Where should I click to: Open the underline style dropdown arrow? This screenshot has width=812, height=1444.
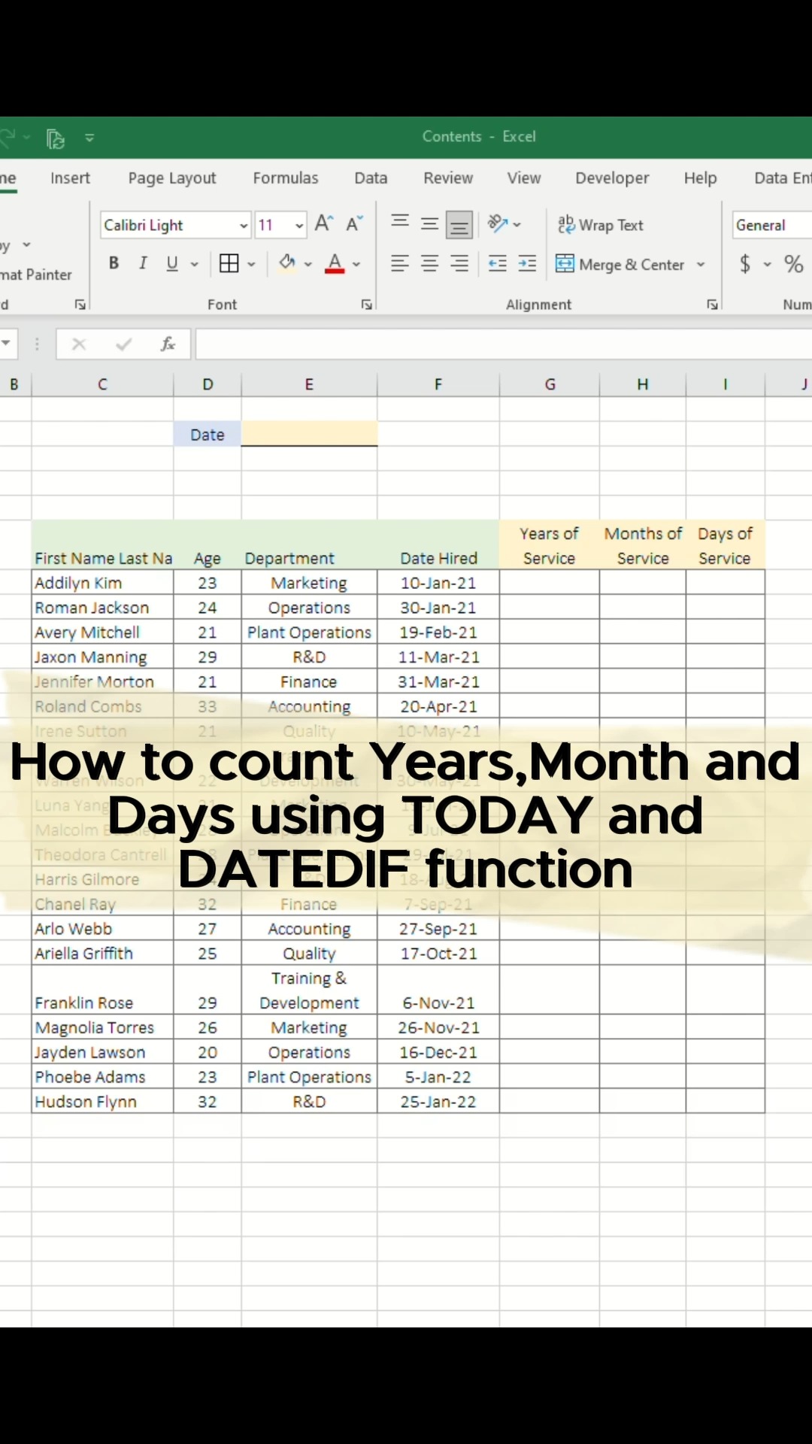(195, 264)
